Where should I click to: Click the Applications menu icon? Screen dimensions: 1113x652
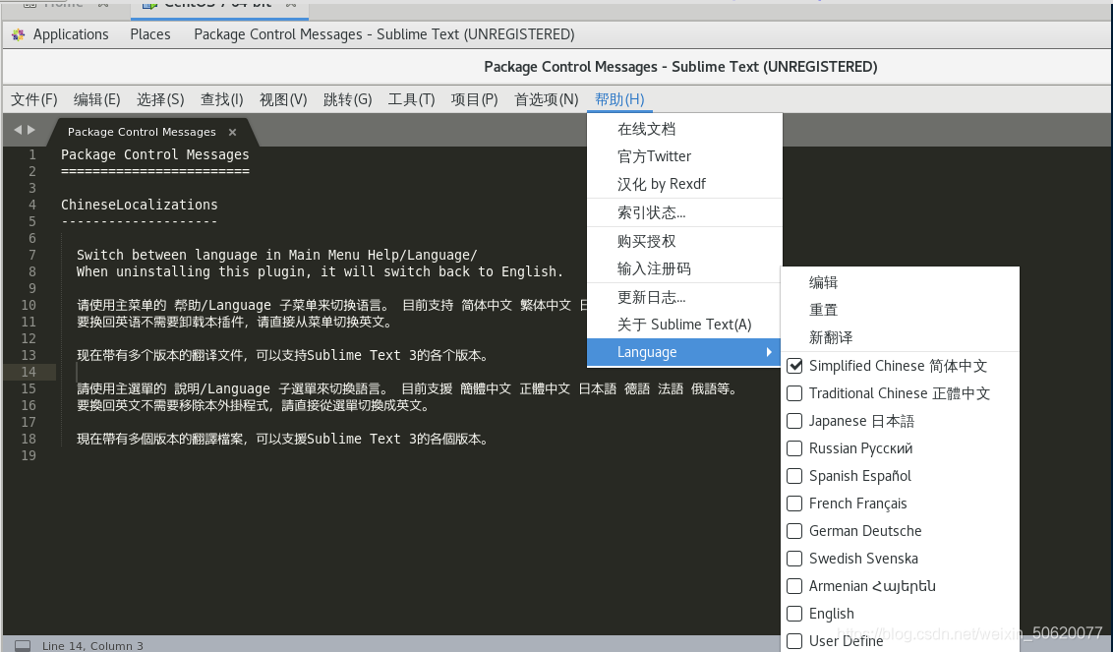pos(19,34)
